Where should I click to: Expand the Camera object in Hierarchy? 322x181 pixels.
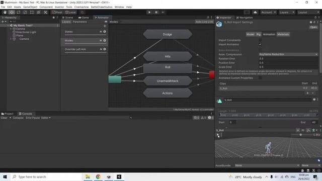click(x=11, y=39)
